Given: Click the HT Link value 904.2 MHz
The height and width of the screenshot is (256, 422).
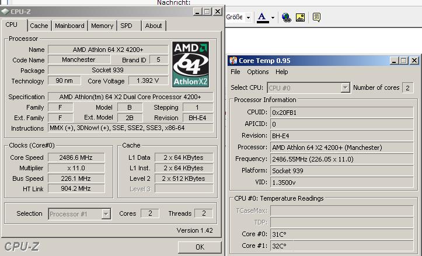Looking at the screenshot, I should (76, 189).
